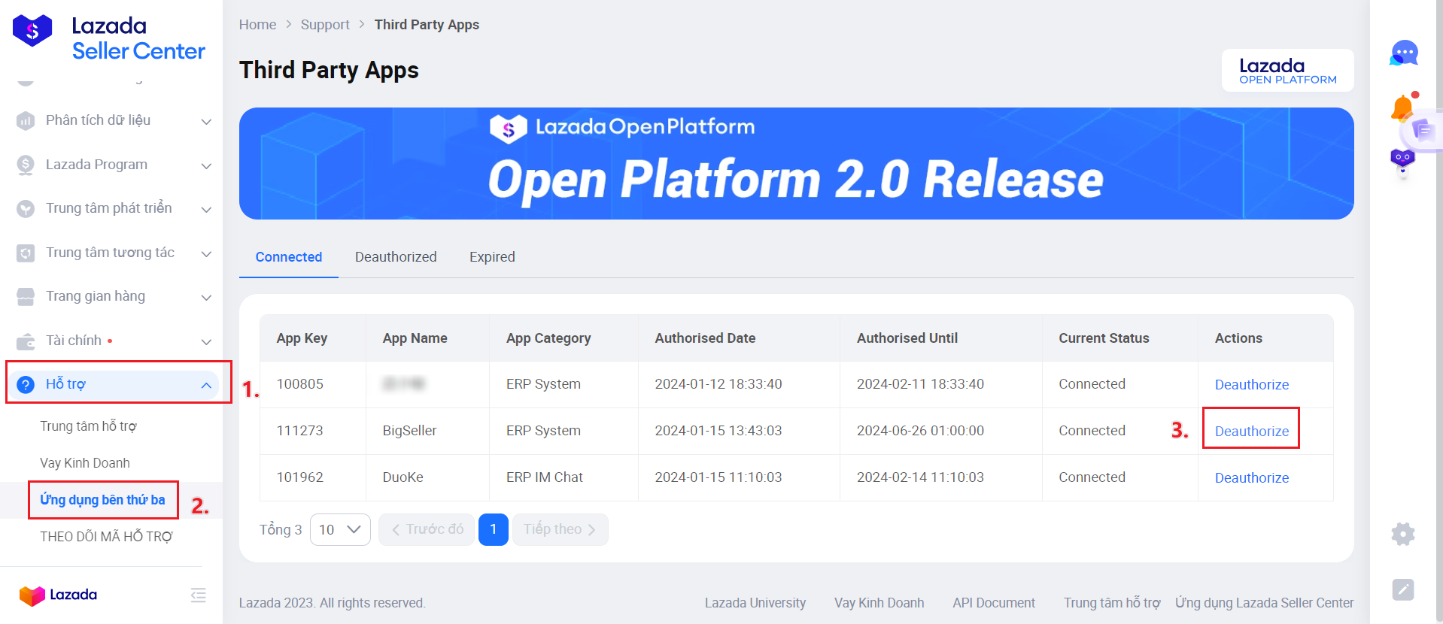Click the Tài chính wallet icon

click(x=26, y=341)
